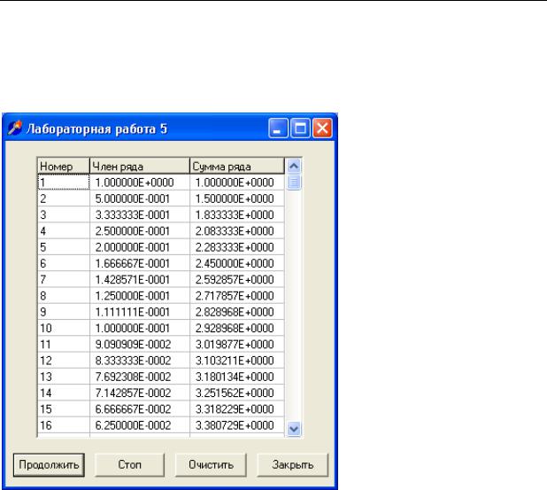The image size is (547, 490).
Task: Select the cell 6.250000E-0002
Action: pos(140,425)
